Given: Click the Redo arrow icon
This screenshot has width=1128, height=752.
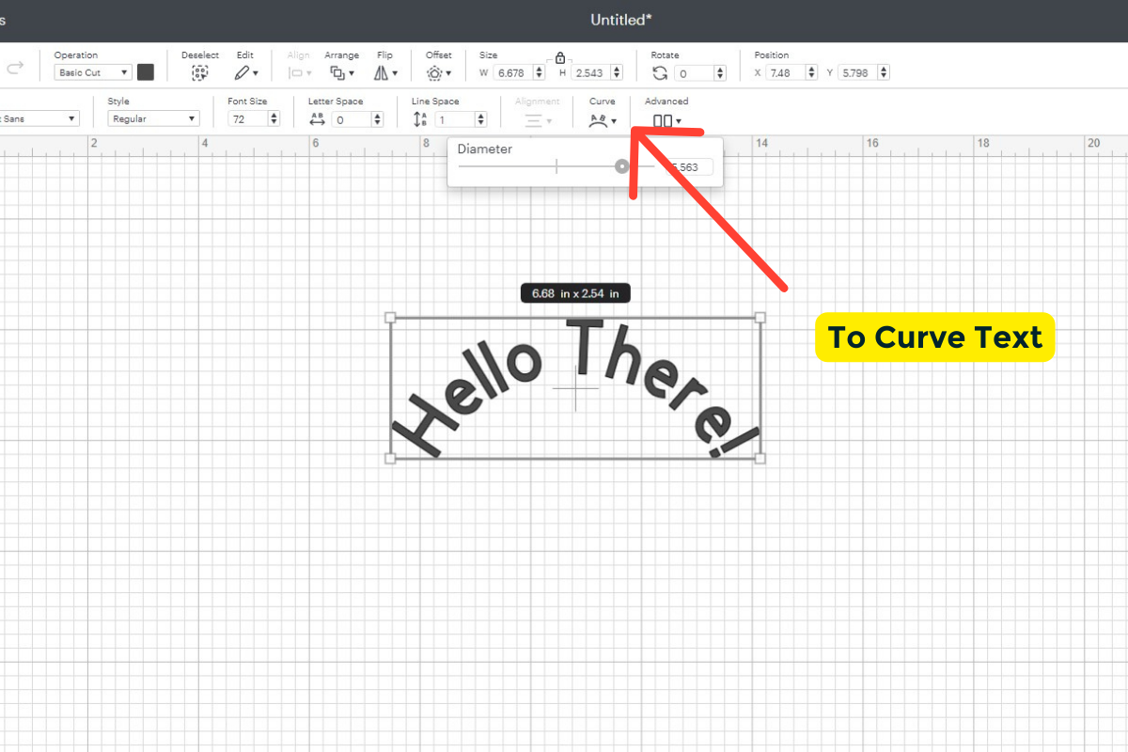Looking at the screenshot, I should [x=14, y=69].
